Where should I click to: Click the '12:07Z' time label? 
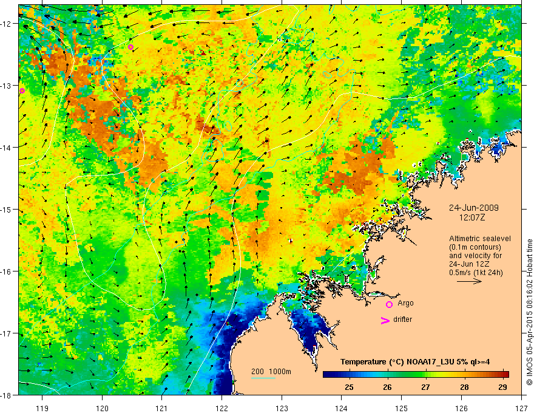point(471,217)
